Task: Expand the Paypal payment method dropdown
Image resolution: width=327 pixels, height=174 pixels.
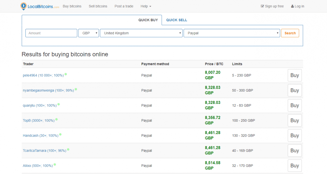Action: coord(232,33)
